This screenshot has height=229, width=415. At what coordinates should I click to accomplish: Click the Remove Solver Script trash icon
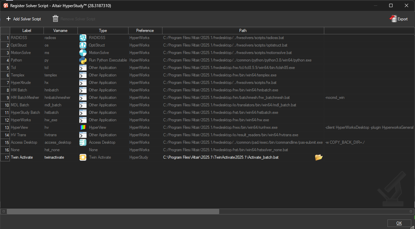[x=55, y=19]
